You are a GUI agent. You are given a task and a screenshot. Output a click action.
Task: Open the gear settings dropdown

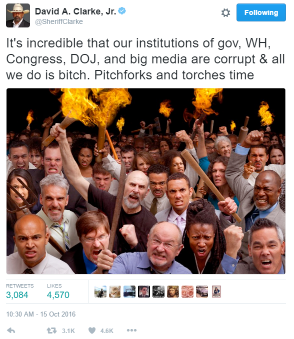click(x=225, y=13)
